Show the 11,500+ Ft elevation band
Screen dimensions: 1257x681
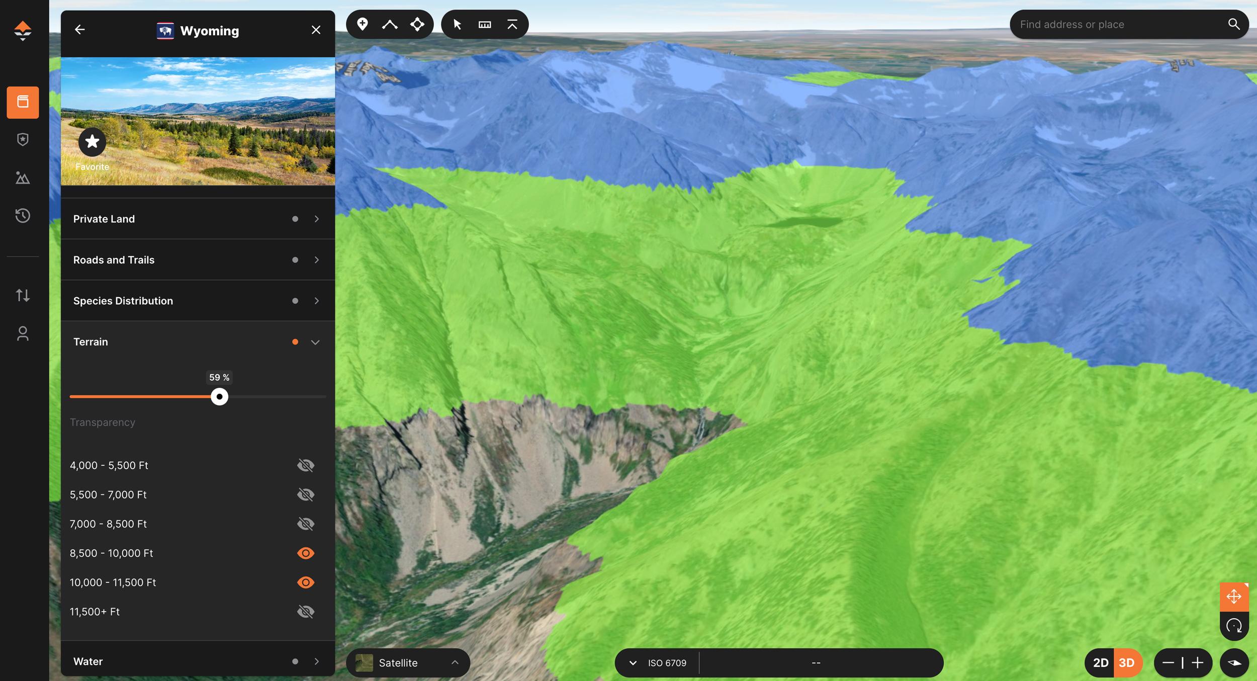[x=306, y=612]
